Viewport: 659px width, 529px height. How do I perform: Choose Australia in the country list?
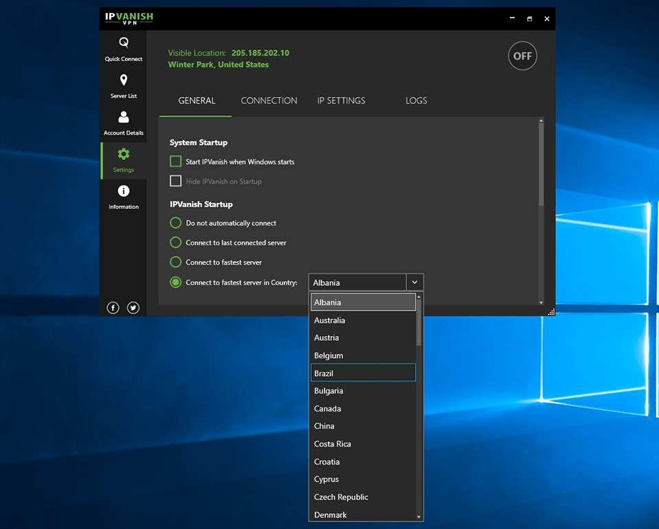pos(363,320)
